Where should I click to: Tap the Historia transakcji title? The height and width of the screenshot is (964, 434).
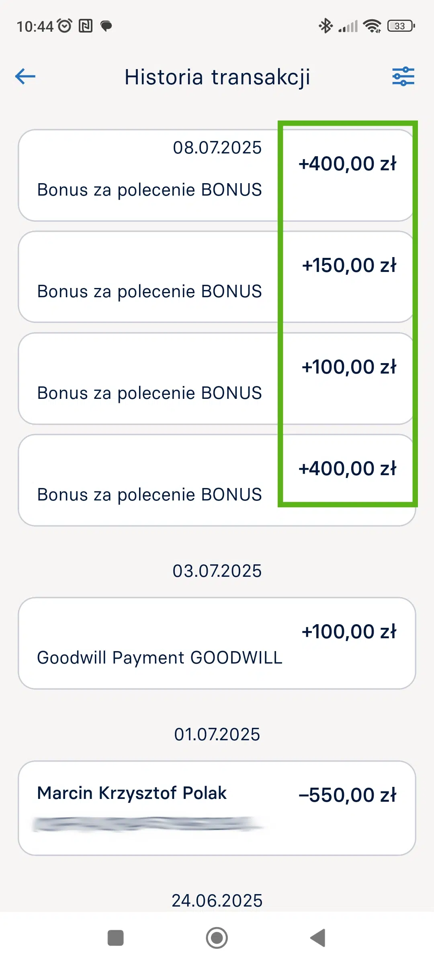[x=217, y=77]
